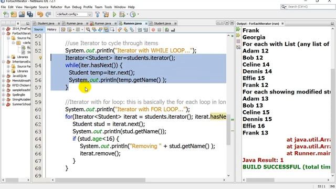Stop macro recording with gray square button
This screenshot has width=336, height=189.
[x=159, y=29]
